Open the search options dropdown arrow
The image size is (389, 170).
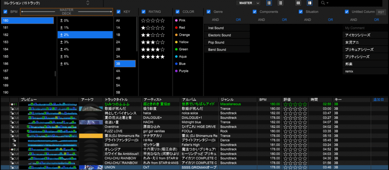point(327,3)
